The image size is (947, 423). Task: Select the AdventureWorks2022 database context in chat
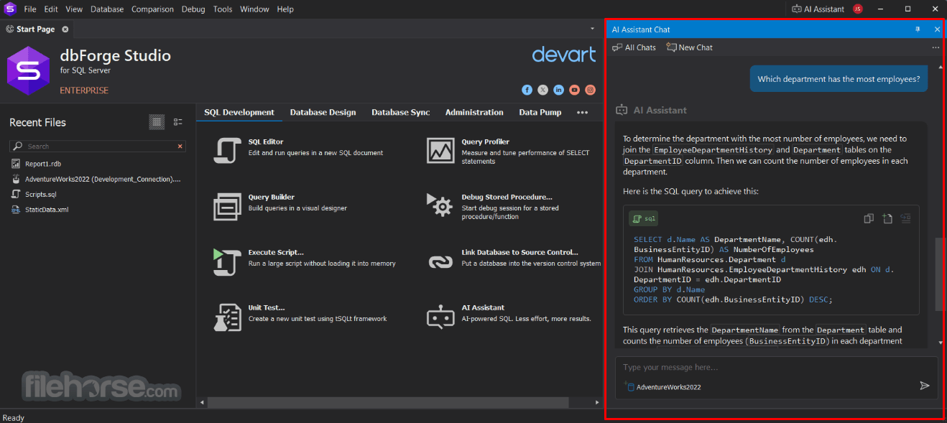click(x=664, y=387)
